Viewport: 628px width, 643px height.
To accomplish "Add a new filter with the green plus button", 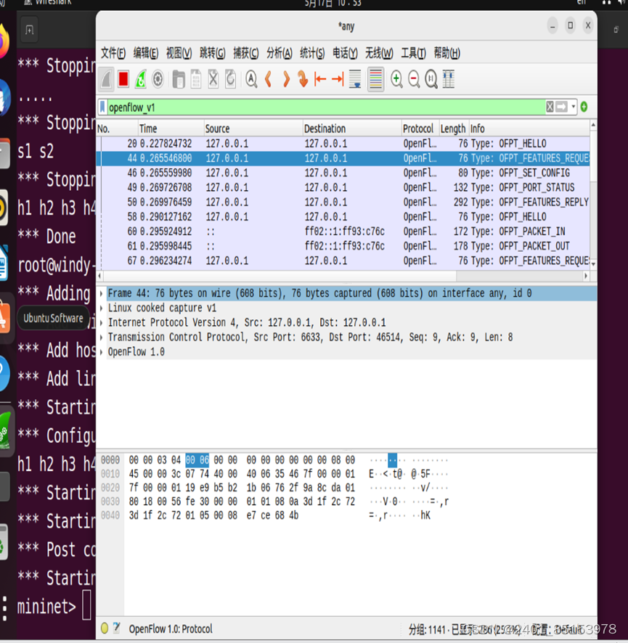I will tap(584, 106).
